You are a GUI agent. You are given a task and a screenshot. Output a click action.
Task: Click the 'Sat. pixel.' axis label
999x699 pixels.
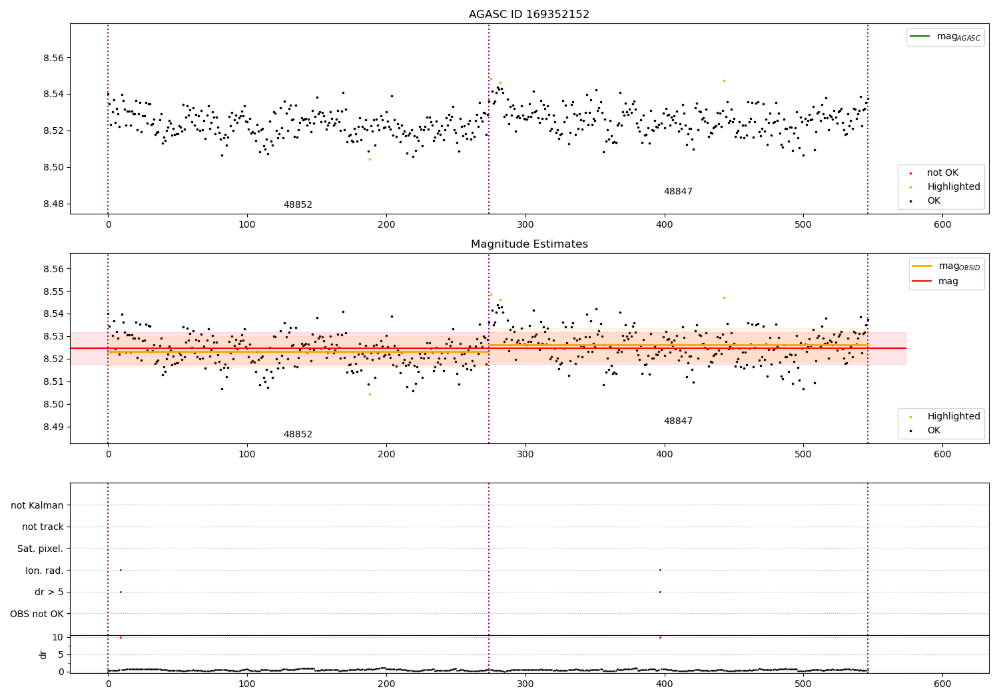[41, 549]
